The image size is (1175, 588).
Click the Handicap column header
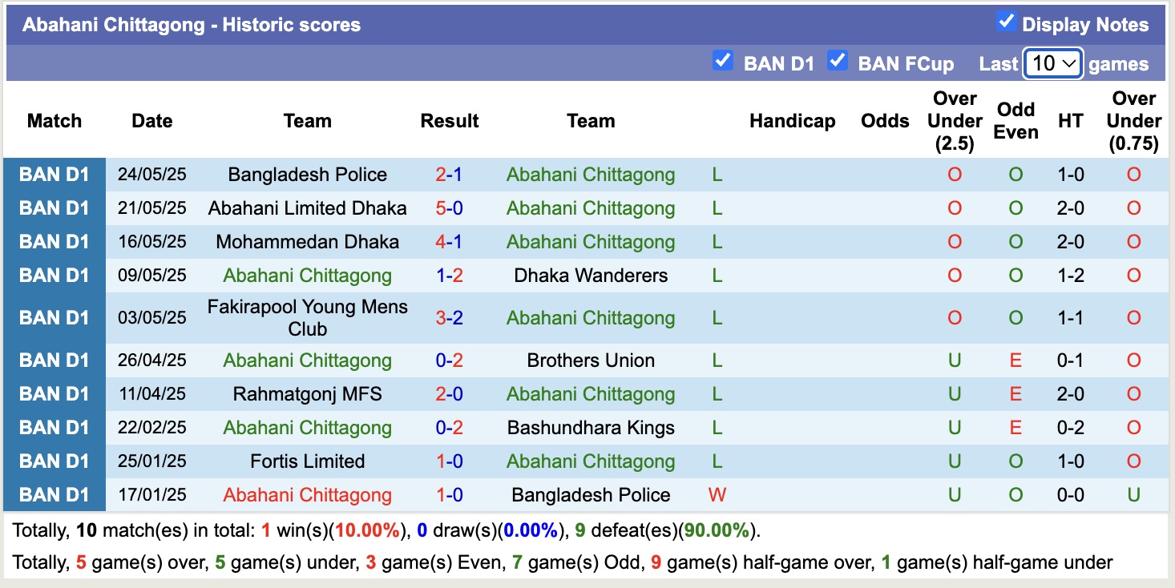pos(792,120)
